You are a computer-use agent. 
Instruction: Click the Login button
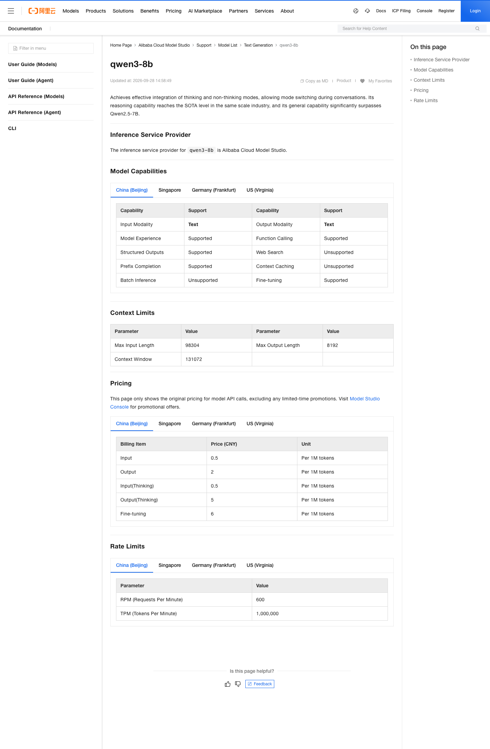475,11
